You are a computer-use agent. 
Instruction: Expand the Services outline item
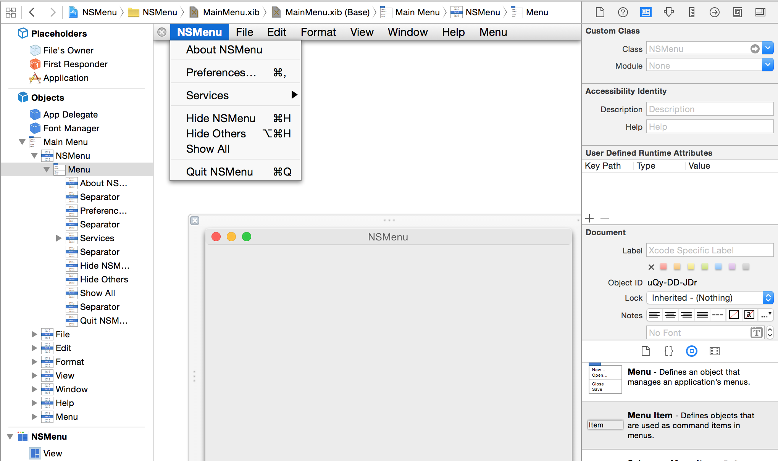point(59,238)
